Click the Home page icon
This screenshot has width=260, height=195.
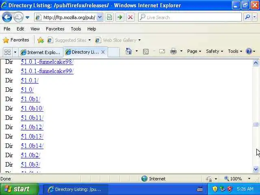click(129, 51)
